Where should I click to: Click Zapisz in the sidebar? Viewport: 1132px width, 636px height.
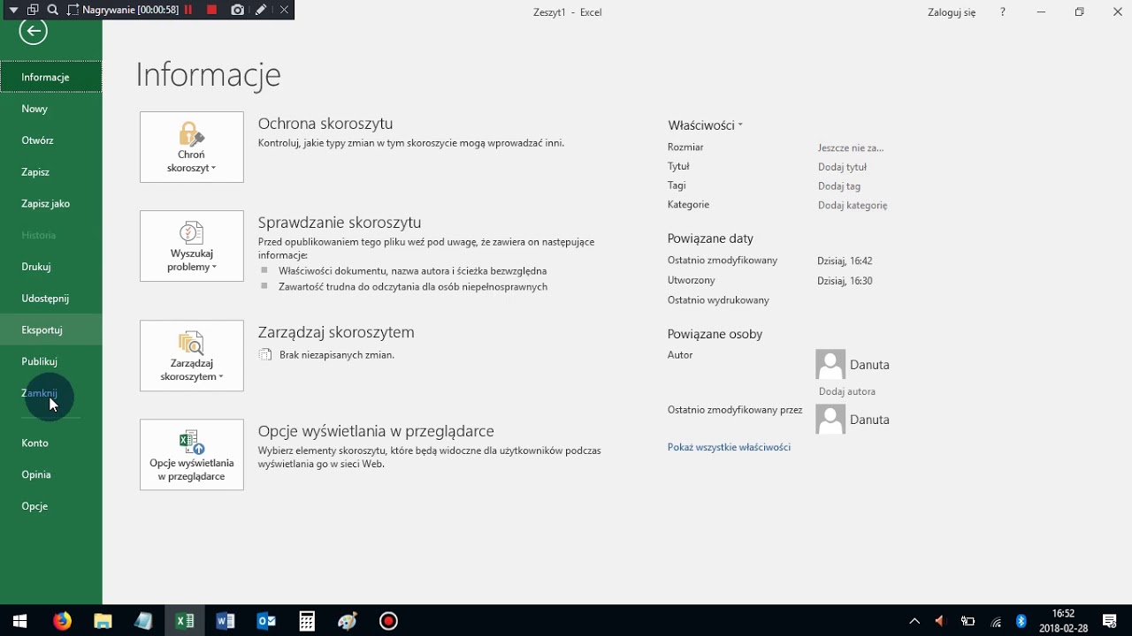[x=51, y=172]
